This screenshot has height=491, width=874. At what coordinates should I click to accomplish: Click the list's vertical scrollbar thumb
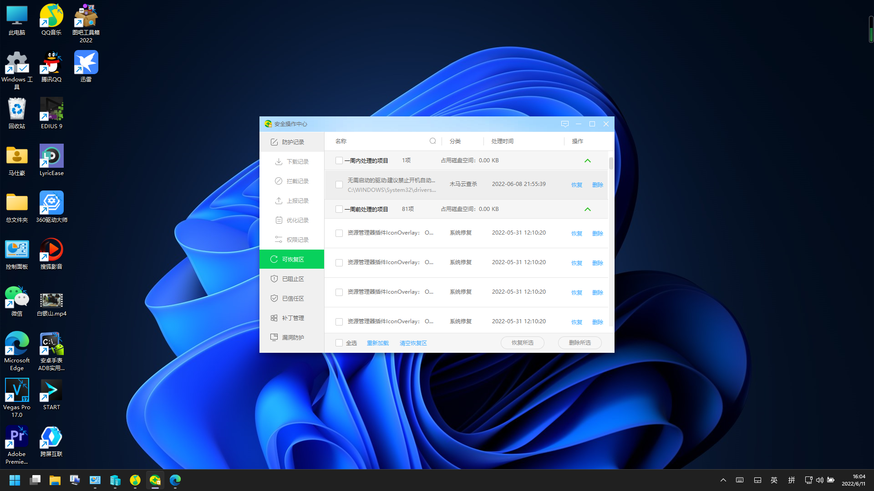coord(611,164)
